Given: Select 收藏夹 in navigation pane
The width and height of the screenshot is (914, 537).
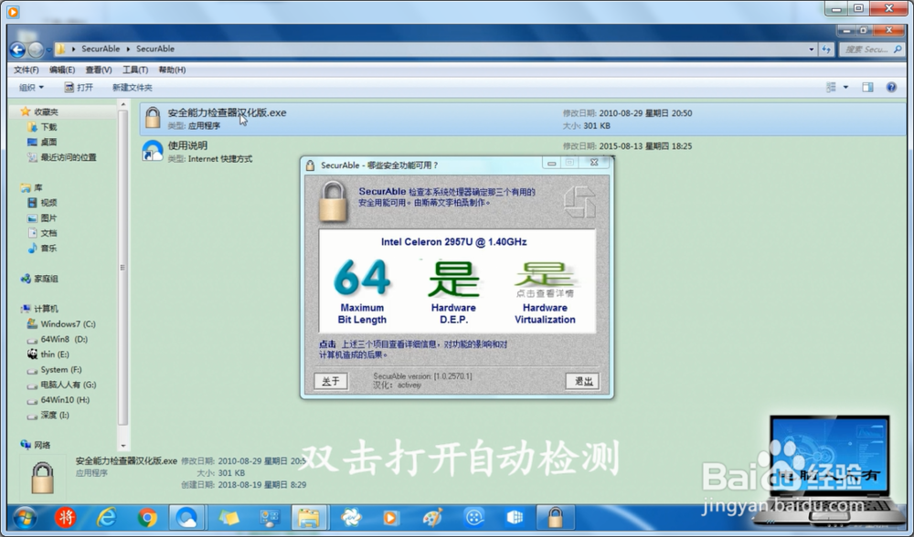Looking at the screenshot, I should click(x=39, y=111).
